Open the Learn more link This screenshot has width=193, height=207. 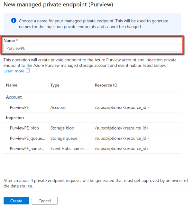coord(14,71)
